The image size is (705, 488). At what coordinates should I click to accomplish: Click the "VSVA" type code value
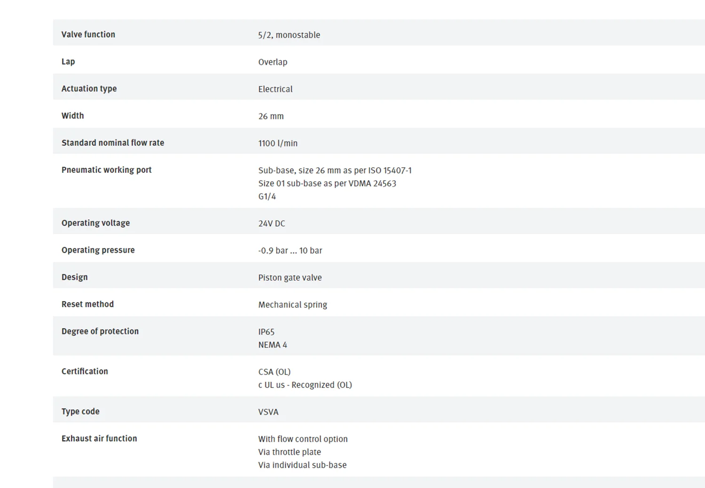point(268,412)
